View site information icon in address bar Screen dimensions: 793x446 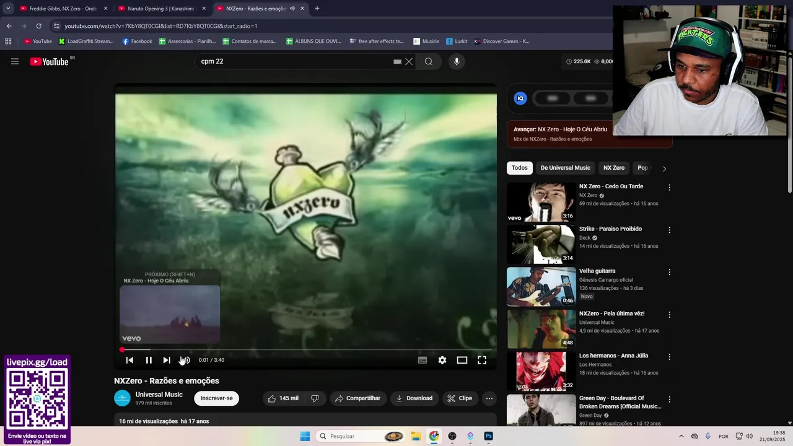click(x=56, y=26)
